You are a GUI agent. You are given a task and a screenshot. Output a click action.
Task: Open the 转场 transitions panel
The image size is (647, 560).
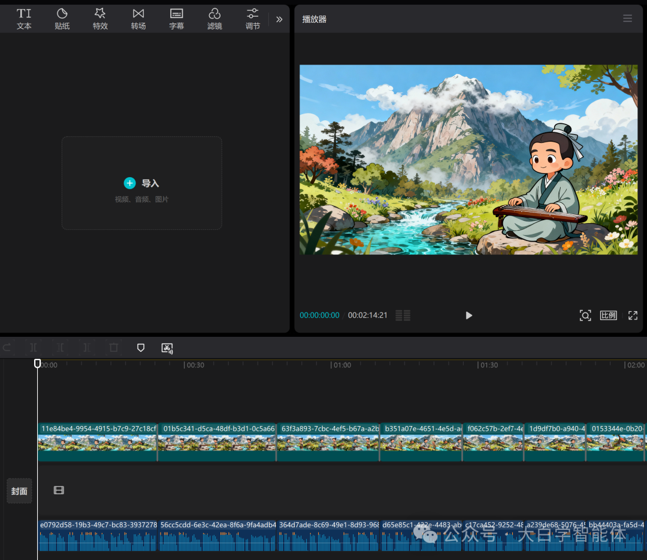pos(138,19)
